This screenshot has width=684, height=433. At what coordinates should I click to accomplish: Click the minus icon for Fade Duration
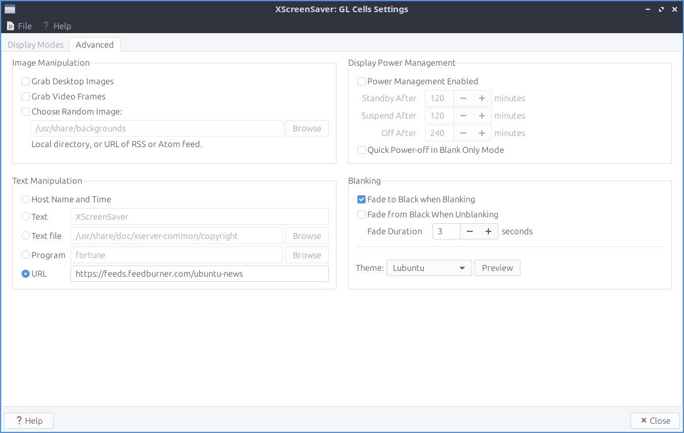[x=470, y=231]
